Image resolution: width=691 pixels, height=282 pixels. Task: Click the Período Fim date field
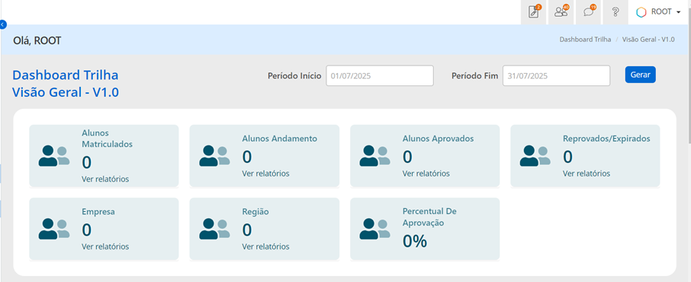[556, 75]
